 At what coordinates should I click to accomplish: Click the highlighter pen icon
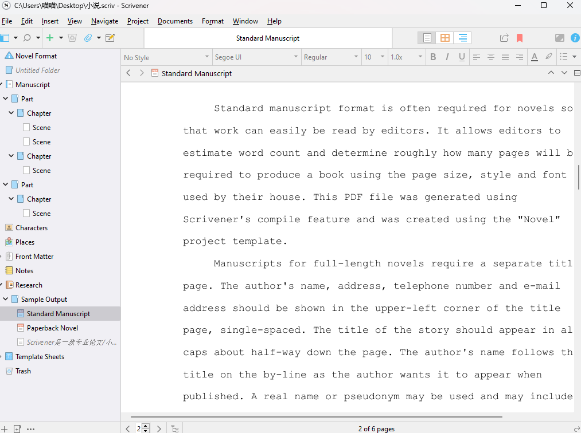(x=549, y=57)
